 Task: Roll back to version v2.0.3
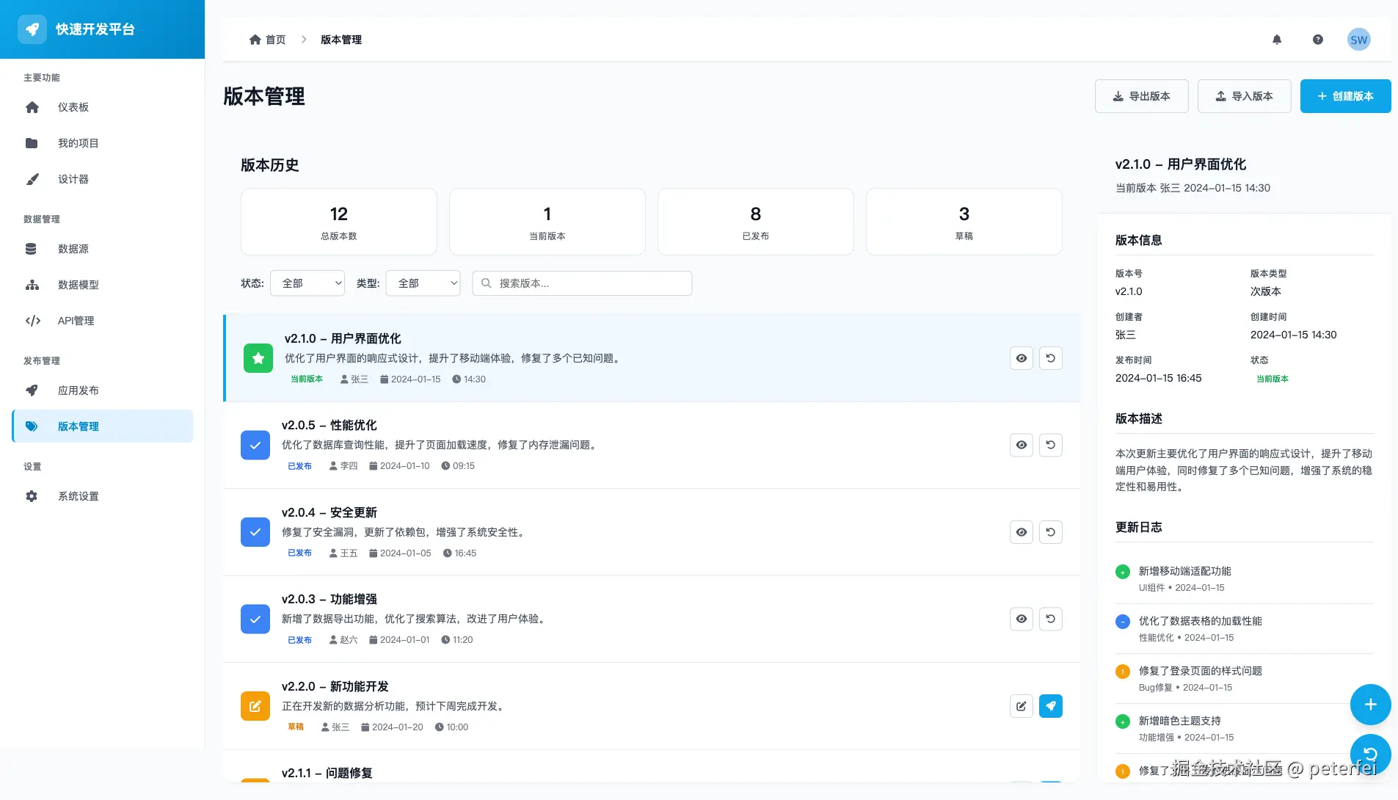(1051, 619)
